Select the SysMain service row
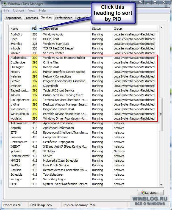172x210 pixels. pos(84,86)
